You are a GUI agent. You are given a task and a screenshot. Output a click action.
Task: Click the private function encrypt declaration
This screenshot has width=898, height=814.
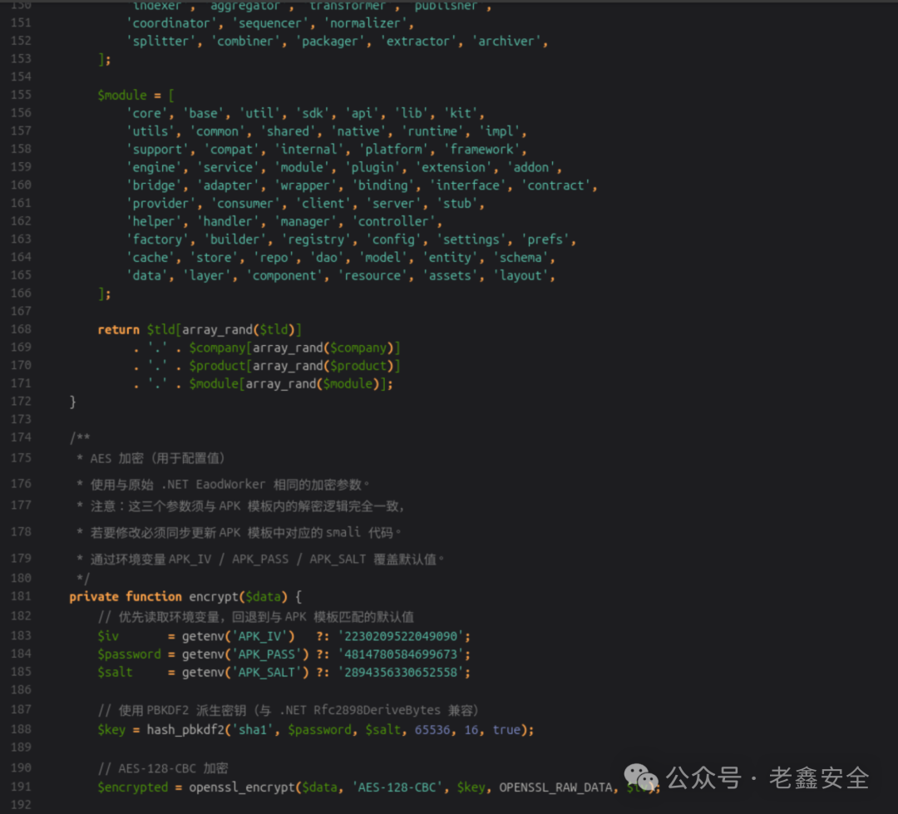point(185,596)
